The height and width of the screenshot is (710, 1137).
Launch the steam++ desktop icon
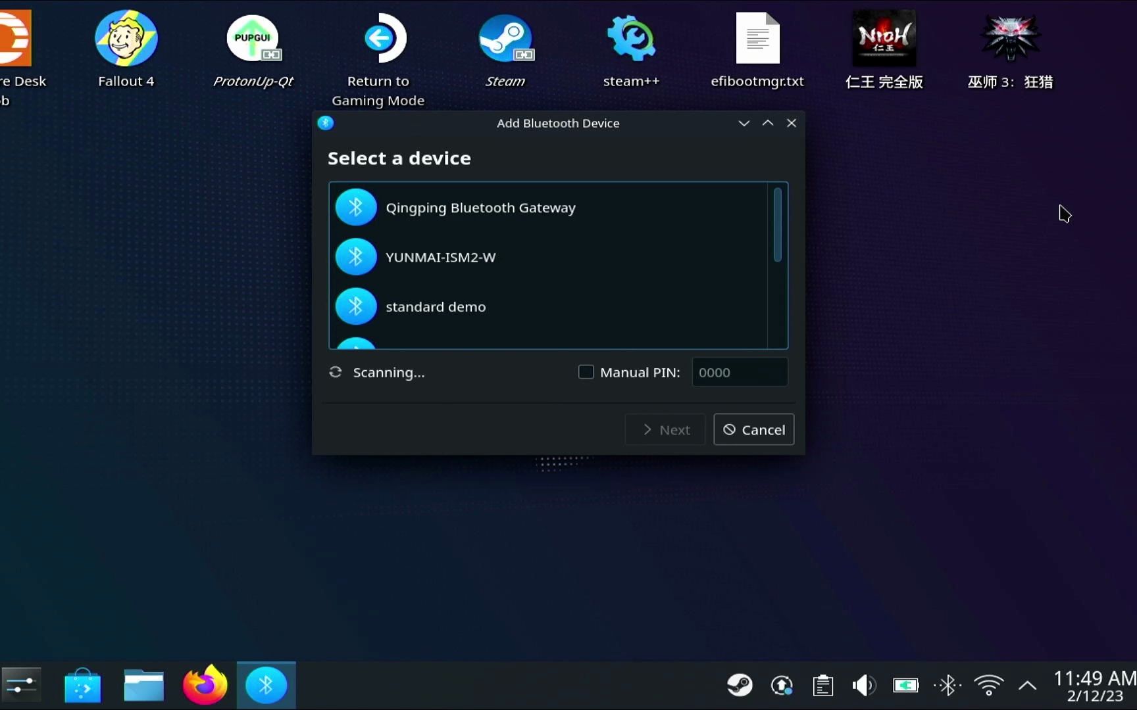(x=631, y=49)
